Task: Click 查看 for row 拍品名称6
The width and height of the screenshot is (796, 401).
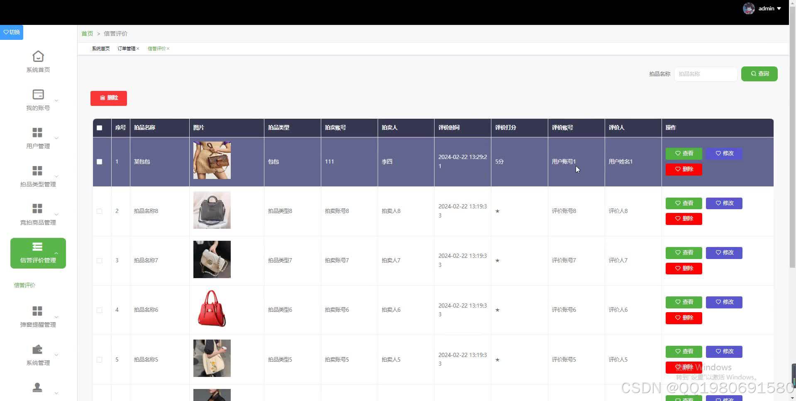Action: pyautogui.click(x=684, y=302)
